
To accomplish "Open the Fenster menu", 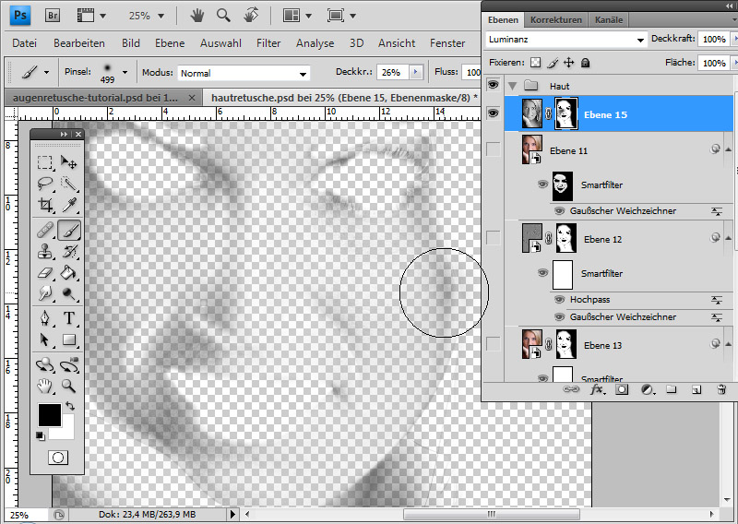I will pyautogui.click(x=447, y=43).
